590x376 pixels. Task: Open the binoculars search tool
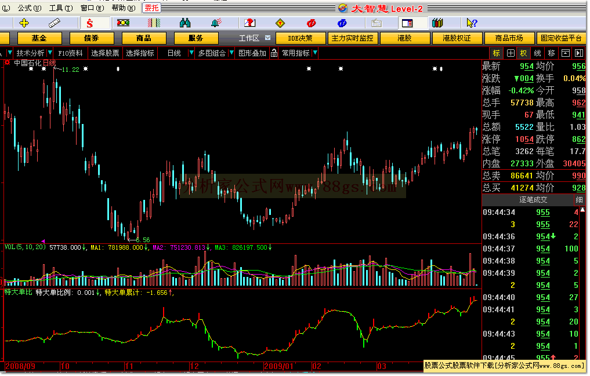point(184,23)
